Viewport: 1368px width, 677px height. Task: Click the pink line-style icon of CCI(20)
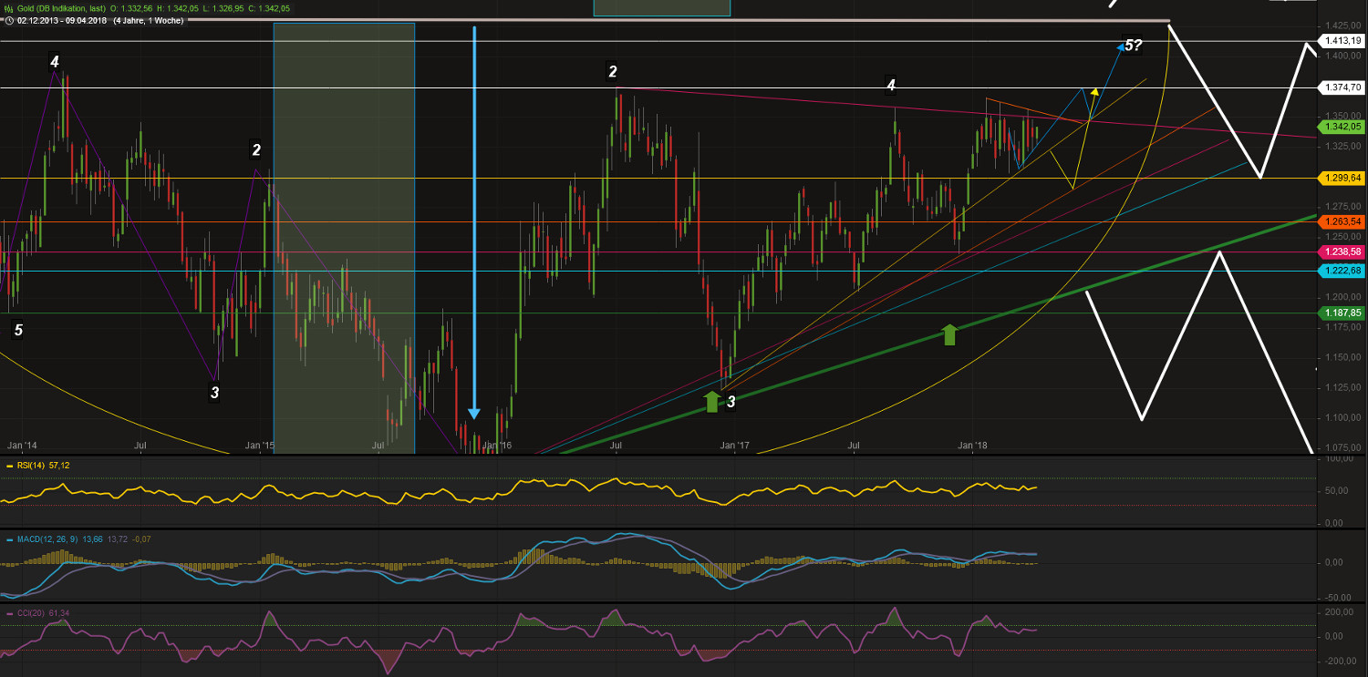point(11,614)
